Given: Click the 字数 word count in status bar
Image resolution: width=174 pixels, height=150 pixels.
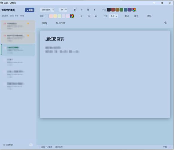Looking at the screenshot, I should (x=167, y=147).
